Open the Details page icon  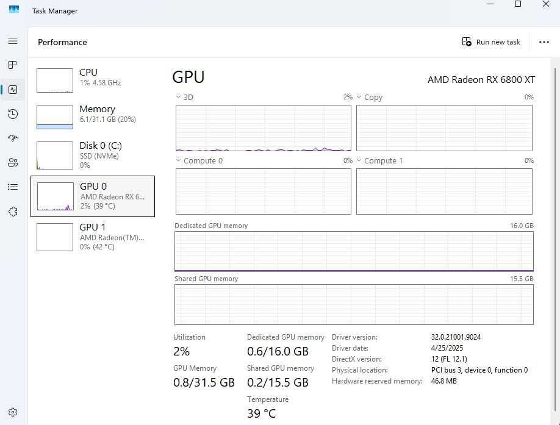click(13, 187)
